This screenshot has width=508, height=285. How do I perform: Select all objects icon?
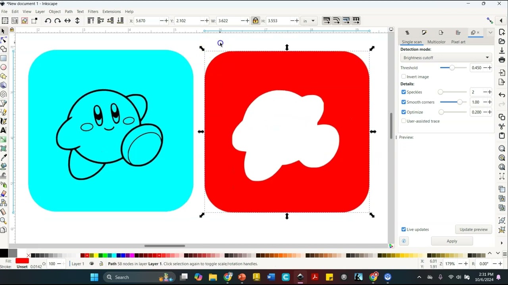[x=5, y=21]
